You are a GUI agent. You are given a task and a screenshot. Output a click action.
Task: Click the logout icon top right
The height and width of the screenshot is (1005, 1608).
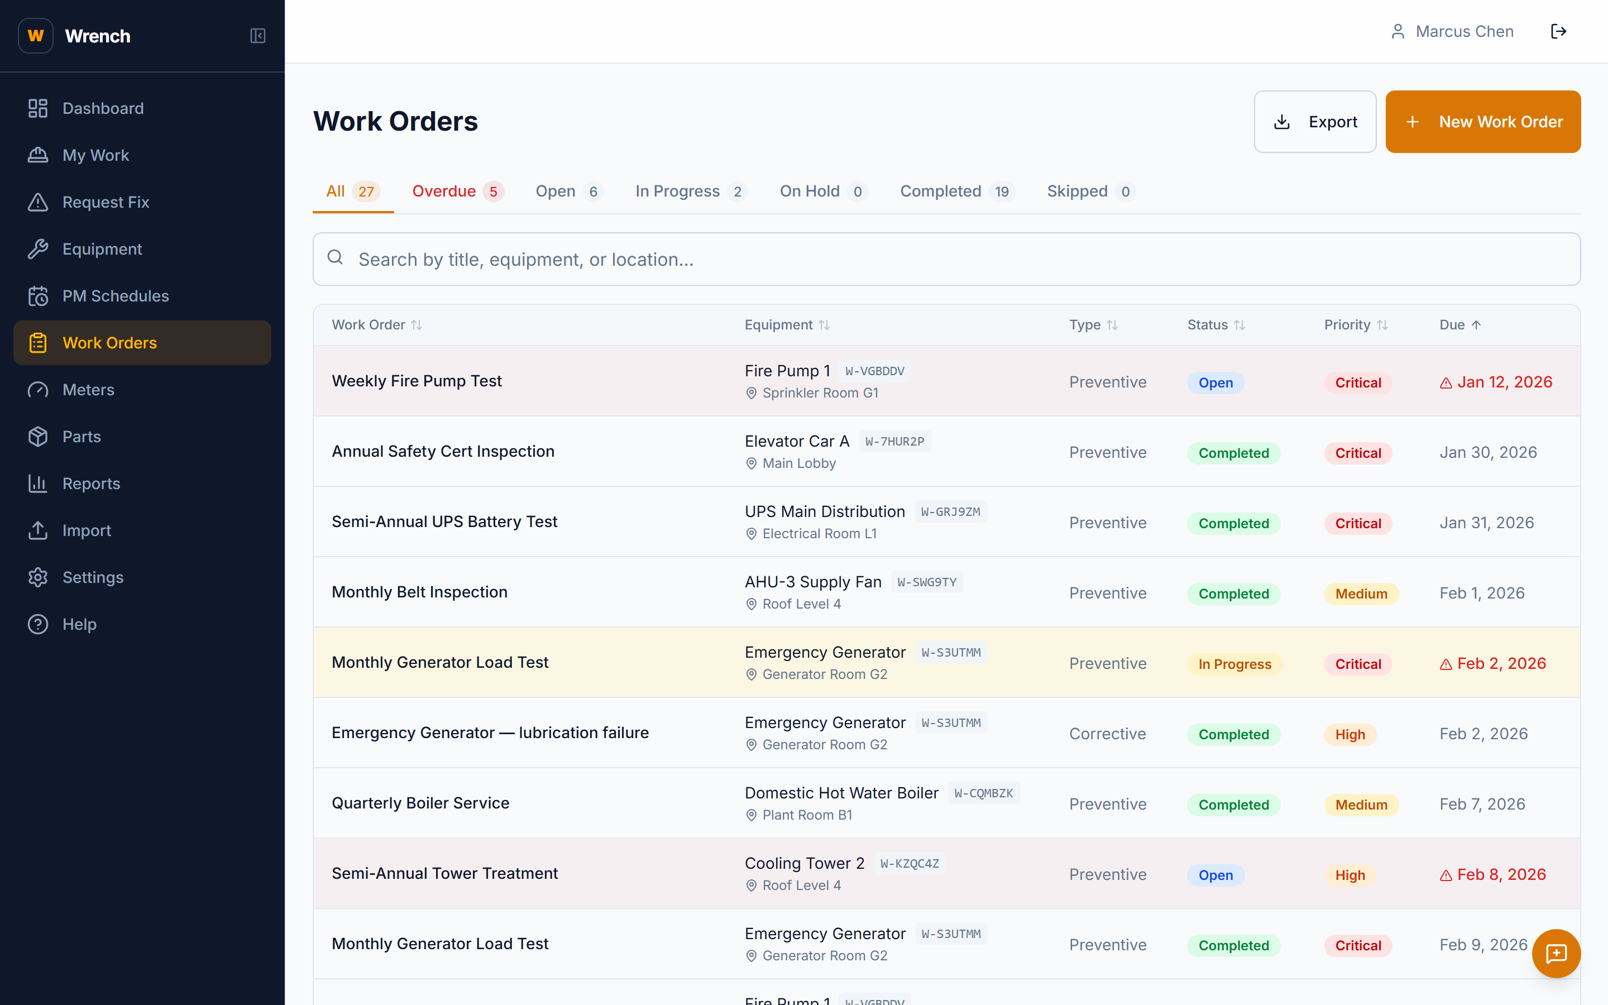tap(1559, 31)
